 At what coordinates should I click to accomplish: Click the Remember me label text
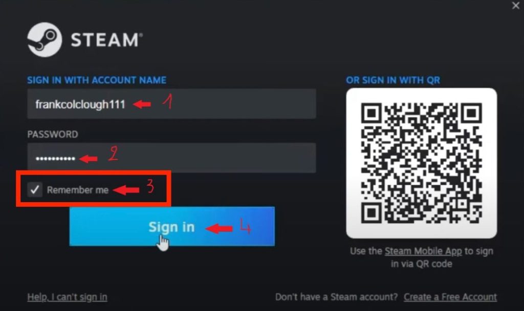(78, 190)
